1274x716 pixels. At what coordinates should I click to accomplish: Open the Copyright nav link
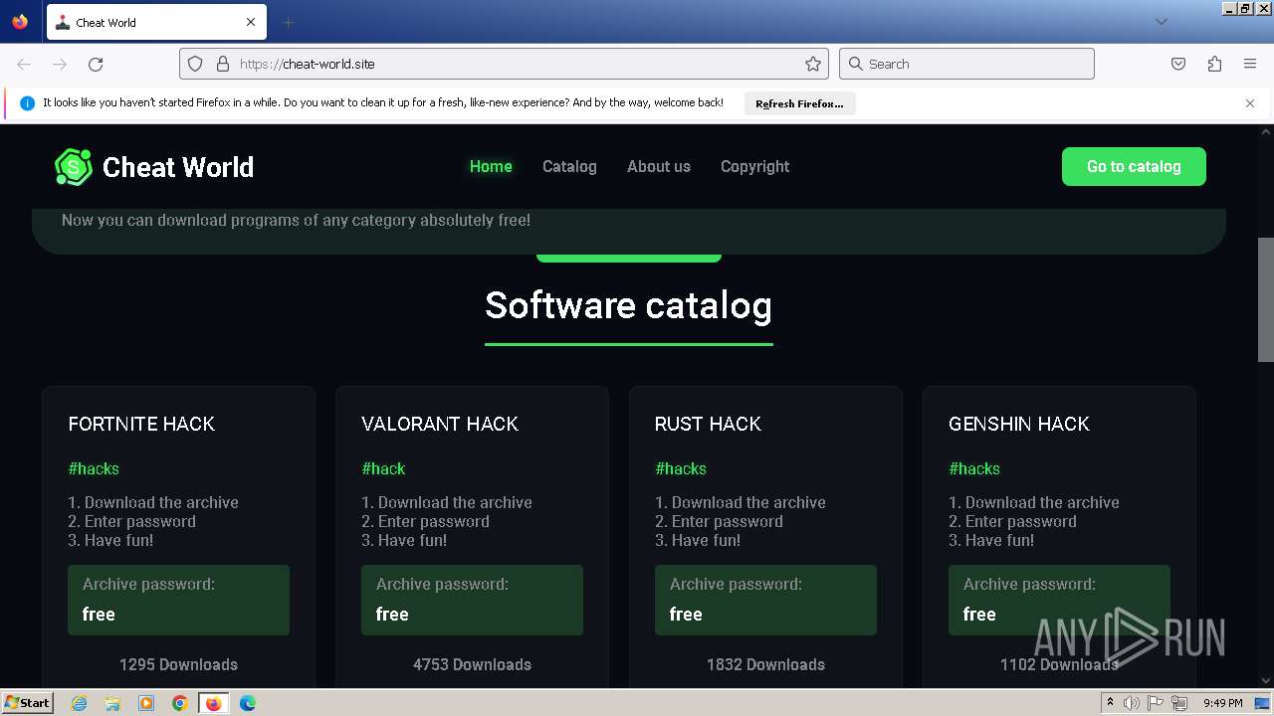click(754, 167)
